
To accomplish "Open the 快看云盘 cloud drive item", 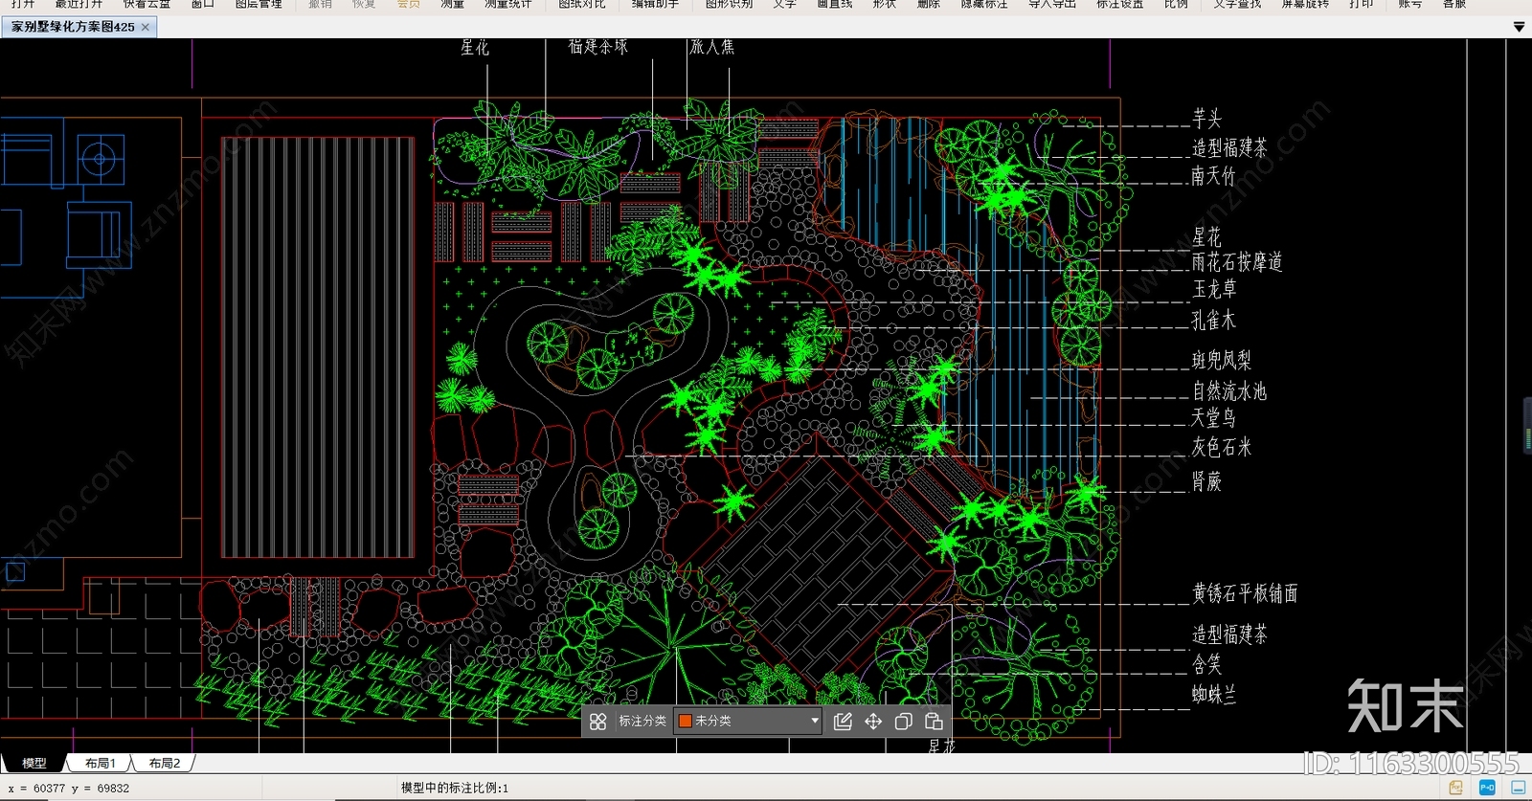I will (x=146, y=5).
